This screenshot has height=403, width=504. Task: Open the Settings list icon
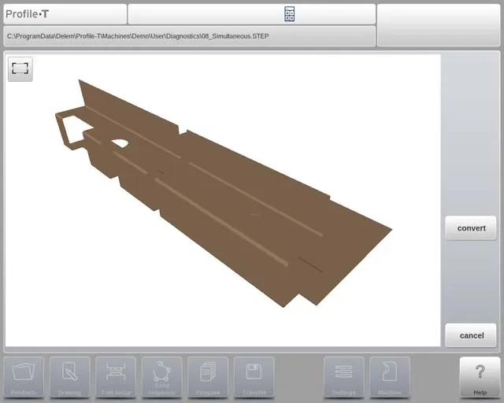pyautogui.click(x=344, y=377)
